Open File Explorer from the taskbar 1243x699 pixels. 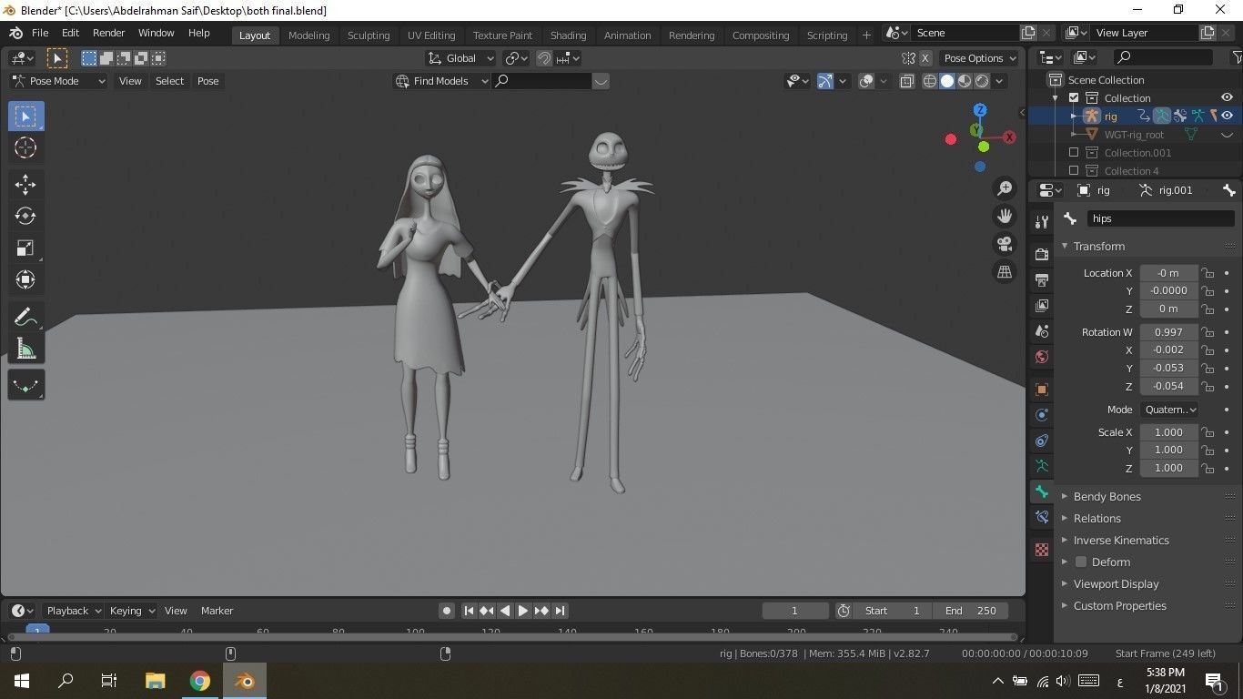pos(156,681)
